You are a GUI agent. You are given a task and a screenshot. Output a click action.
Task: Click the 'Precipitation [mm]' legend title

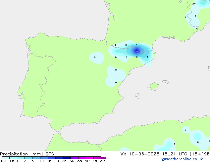[21, 154]
